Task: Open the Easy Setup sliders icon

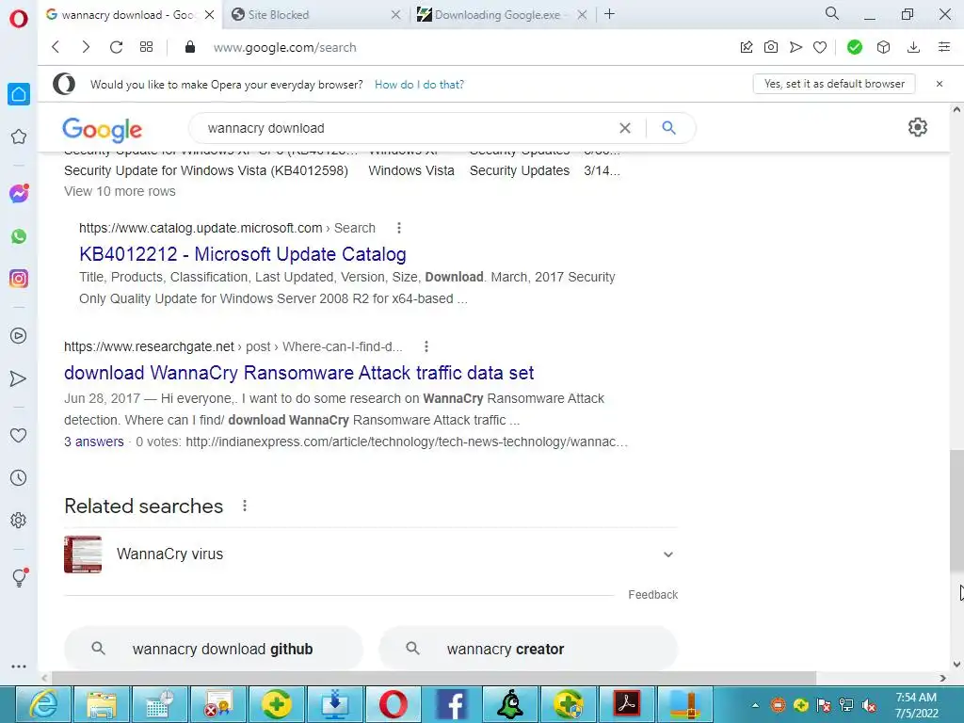Action: [944, 47]
